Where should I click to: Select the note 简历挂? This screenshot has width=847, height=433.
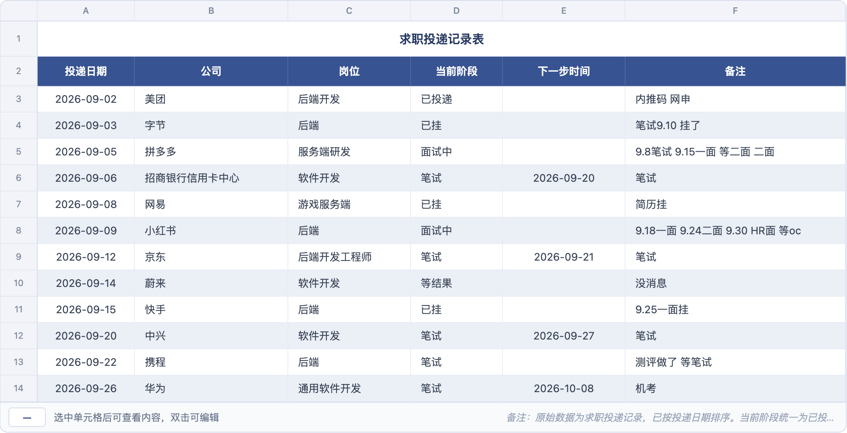coord(735,204)
